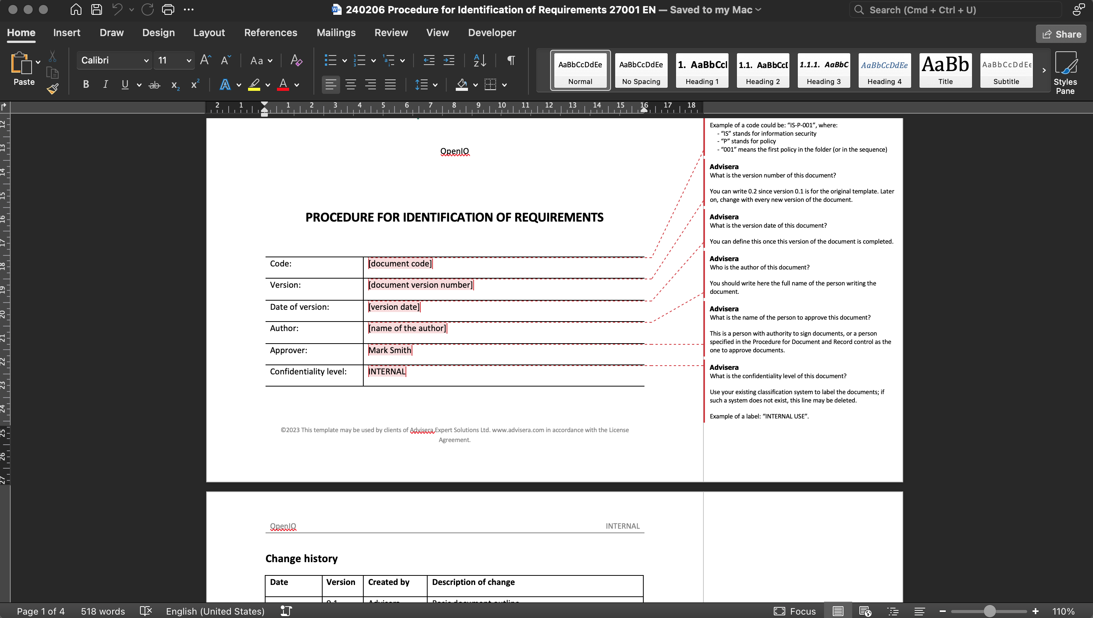Click the Copy icon under cut
This screenshot has height=618, width=1093.
coord(52,72)
